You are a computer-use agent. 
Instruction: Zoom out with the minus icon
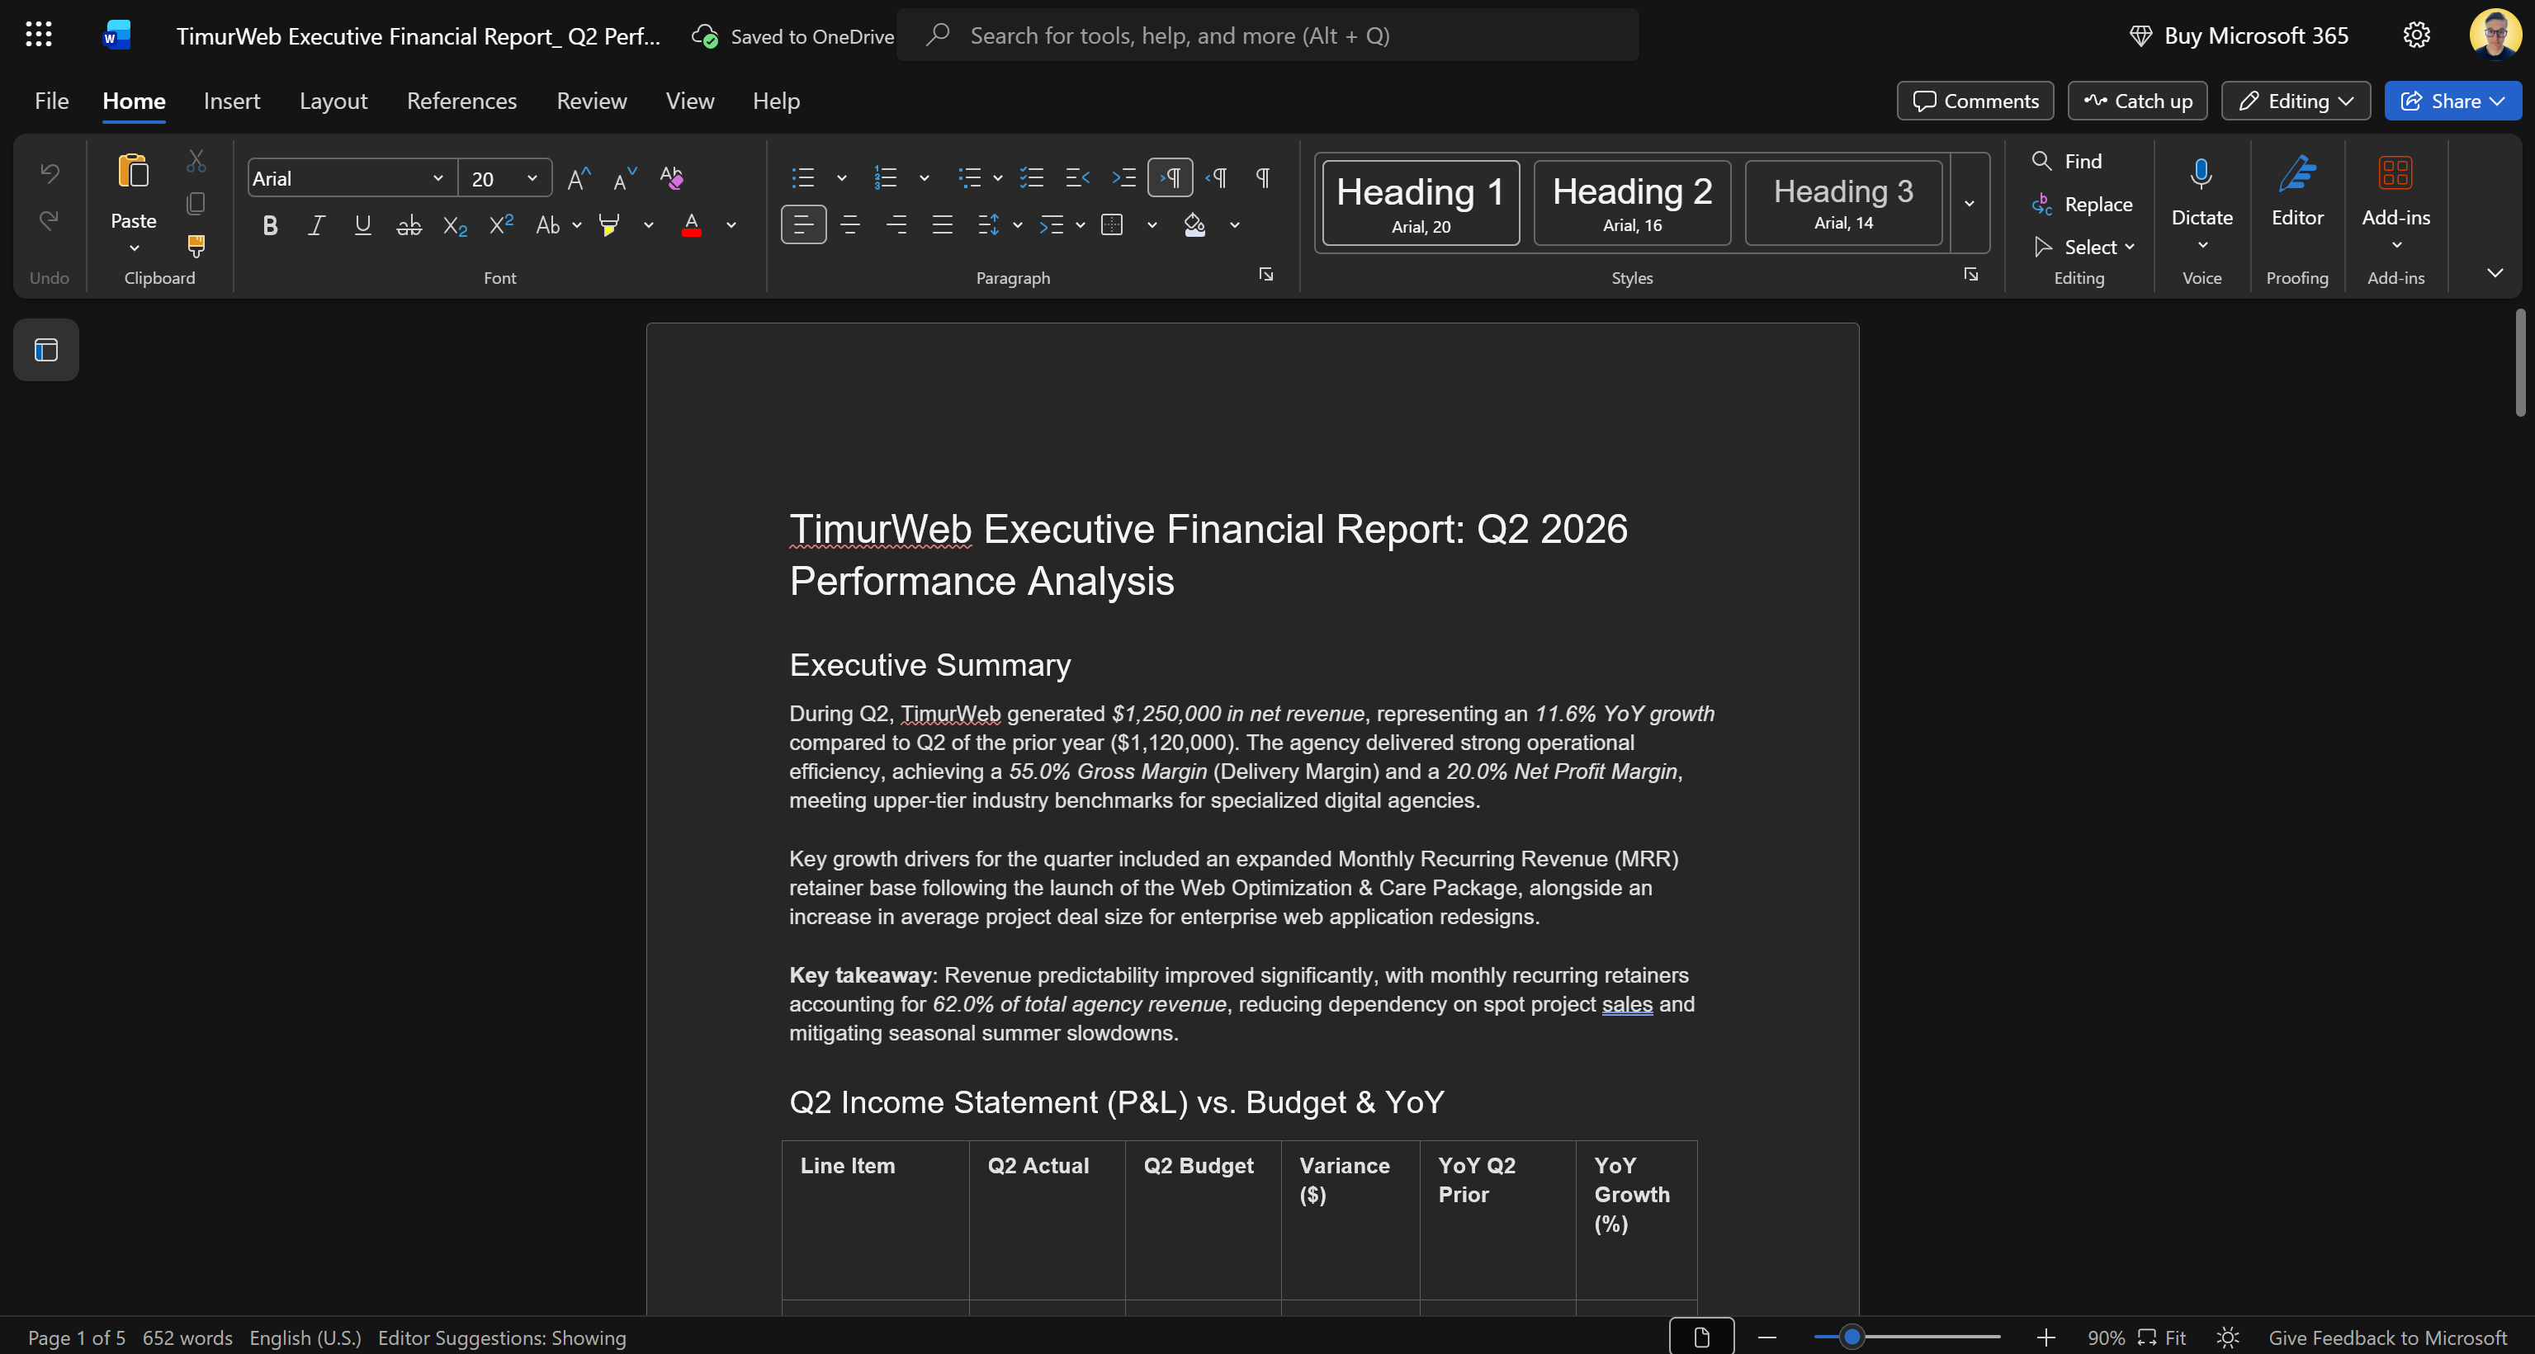click(1766, 1337)
